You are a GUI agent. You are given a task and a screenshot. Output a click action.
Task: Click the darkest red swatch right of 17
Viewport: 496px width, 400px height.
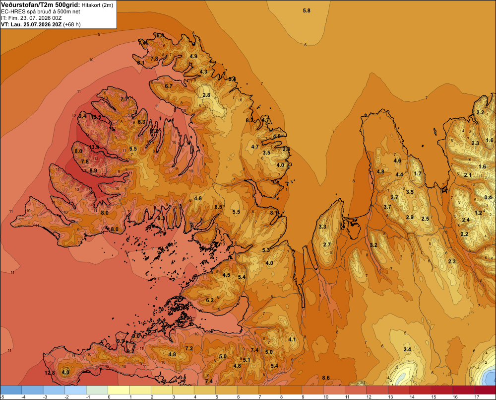point(485,390)
